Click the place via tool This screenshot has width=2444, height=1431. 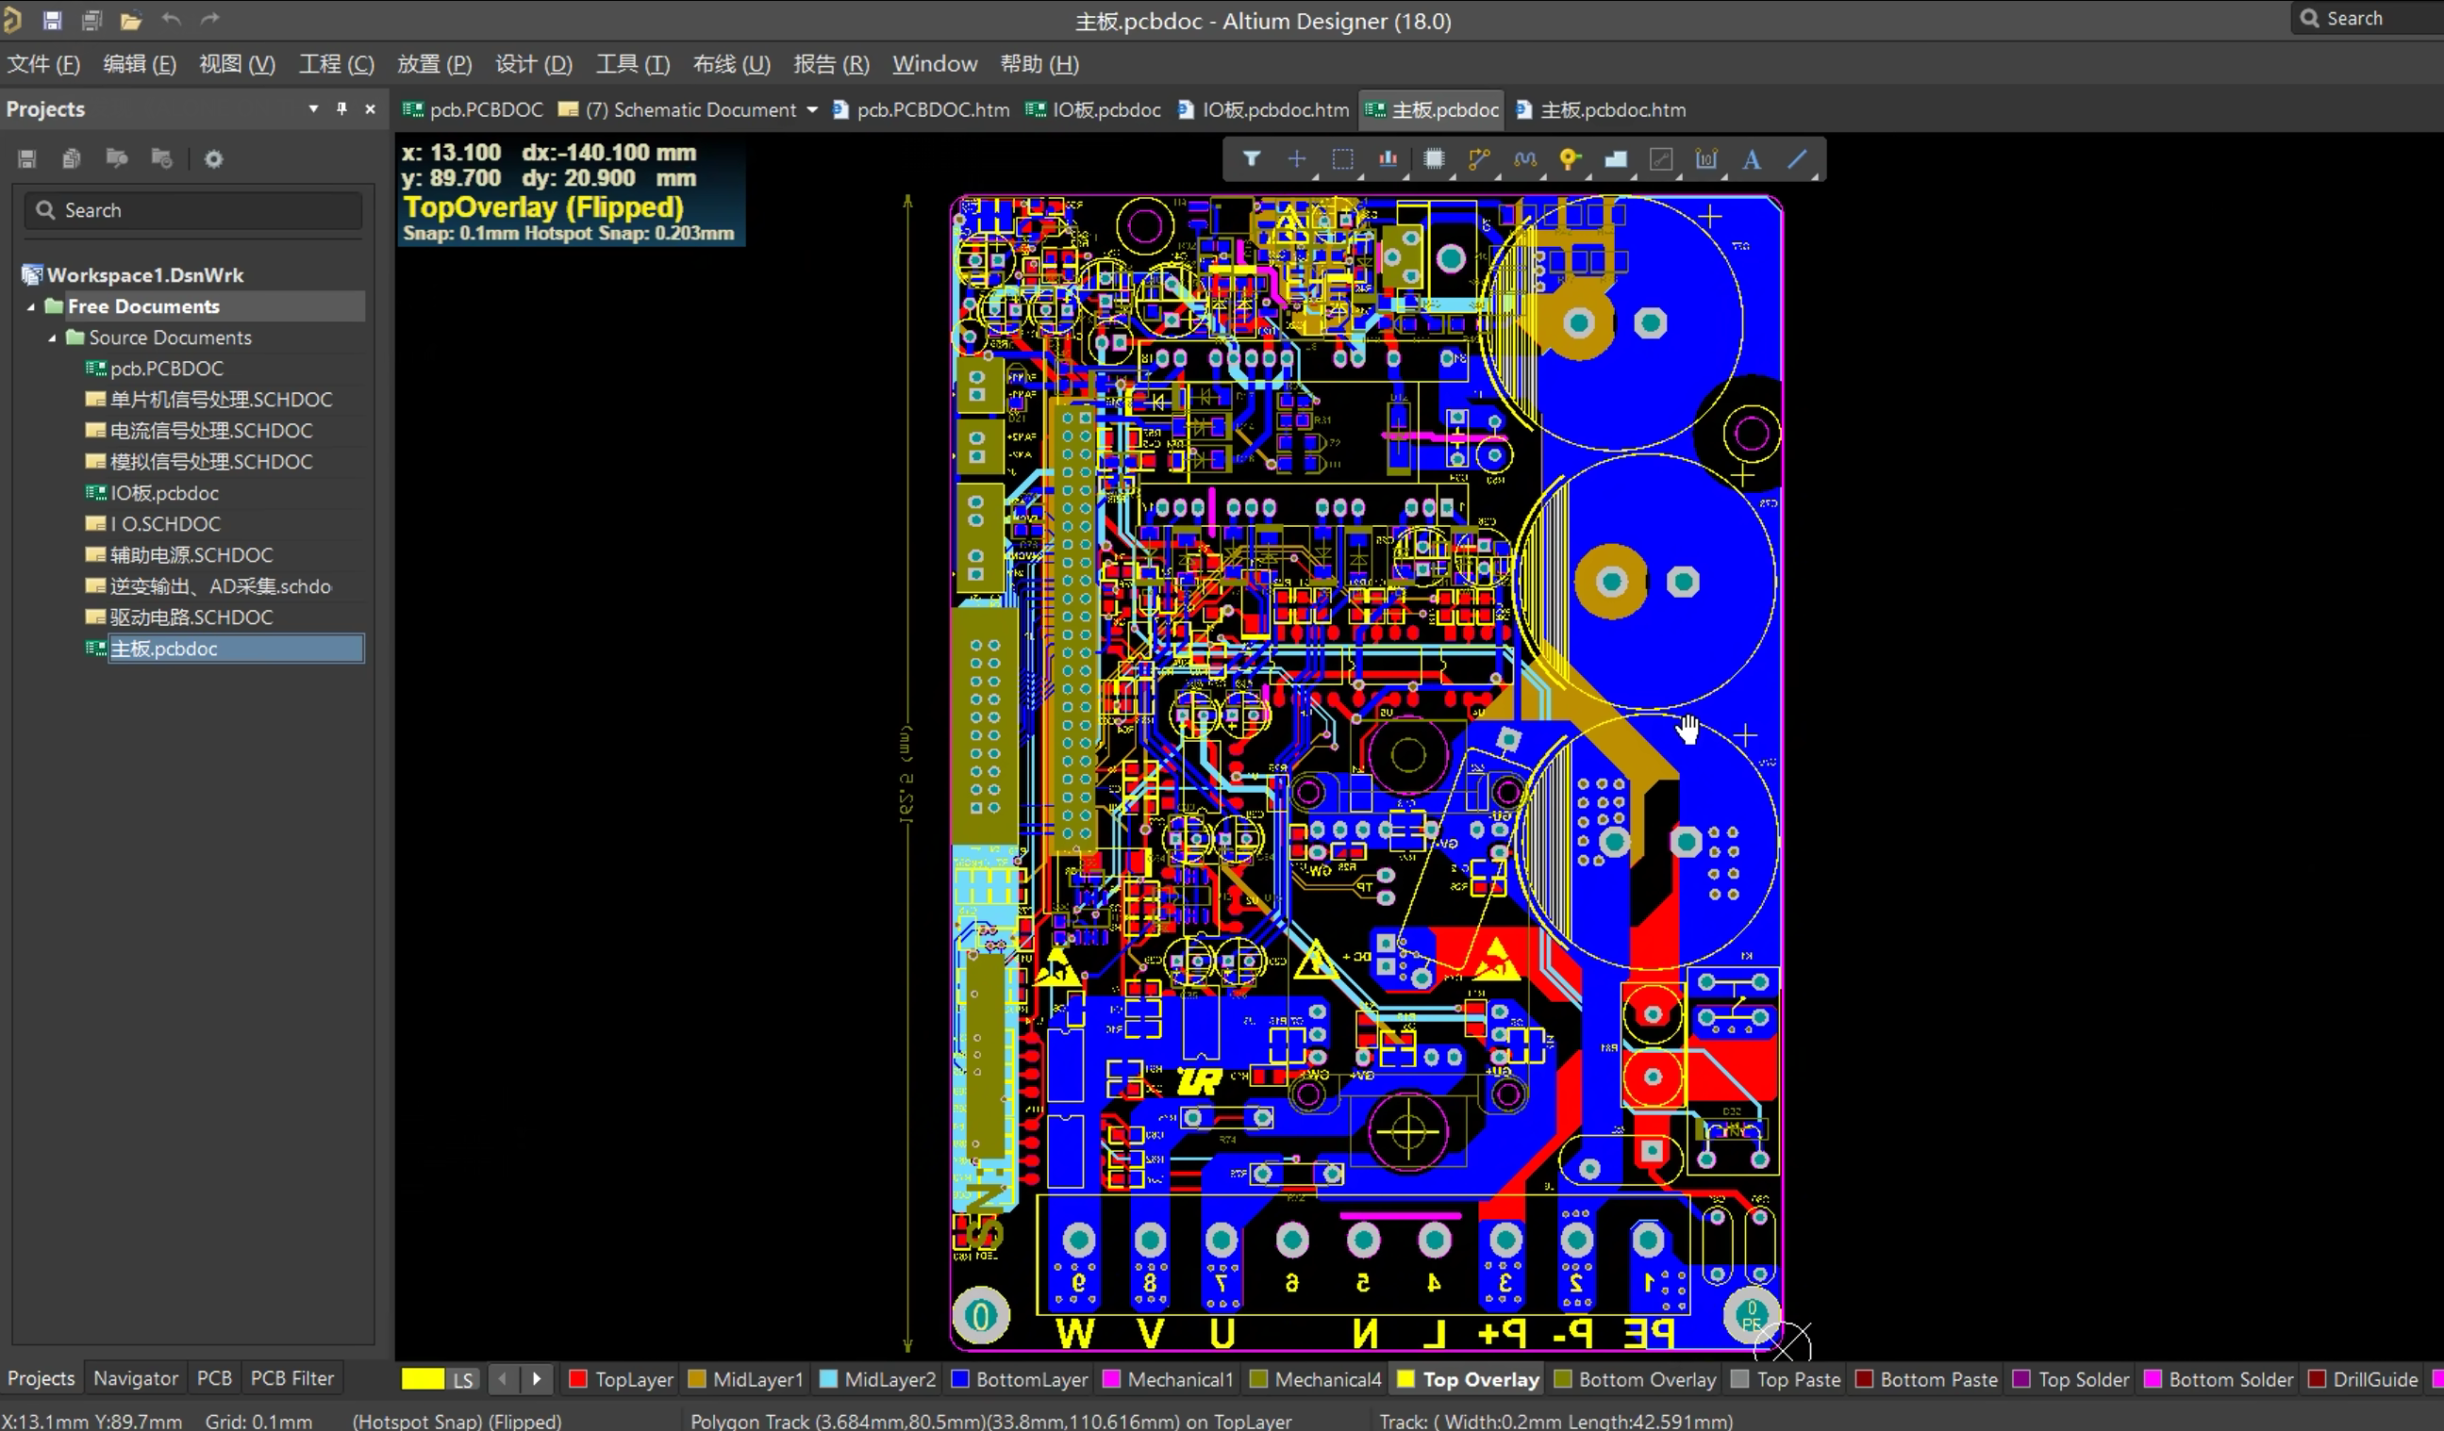[x=1570, y=159]
